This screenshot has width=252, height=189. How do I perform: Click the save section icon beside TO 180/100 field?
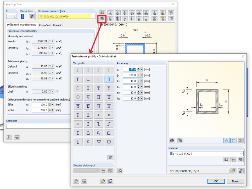(240, 171)
